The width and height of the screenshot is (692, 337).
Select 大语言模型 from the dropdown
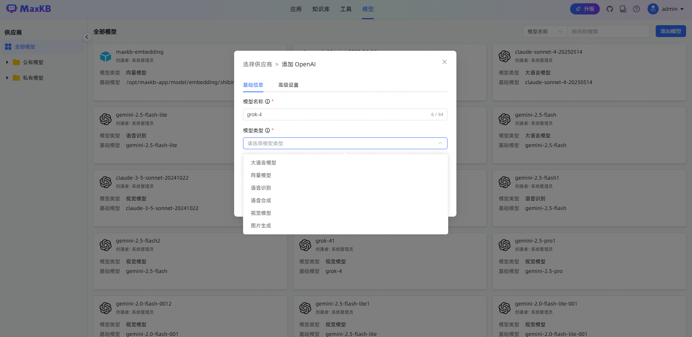click(x=346, y=163)
